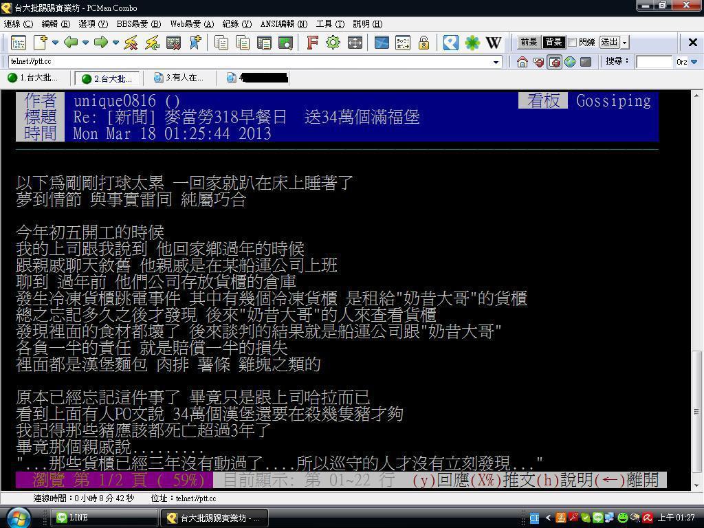Click the blue PCMan logo icon
704x528 pixels.
(x=451, y=43)
